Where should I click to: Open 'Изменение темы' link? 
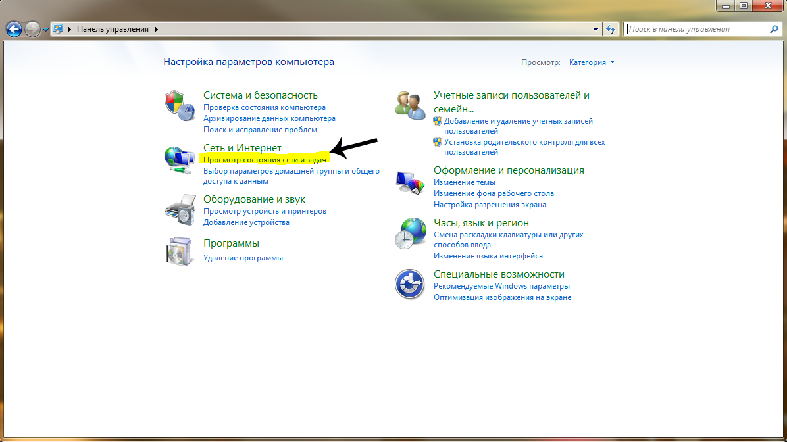pos(465,182)
